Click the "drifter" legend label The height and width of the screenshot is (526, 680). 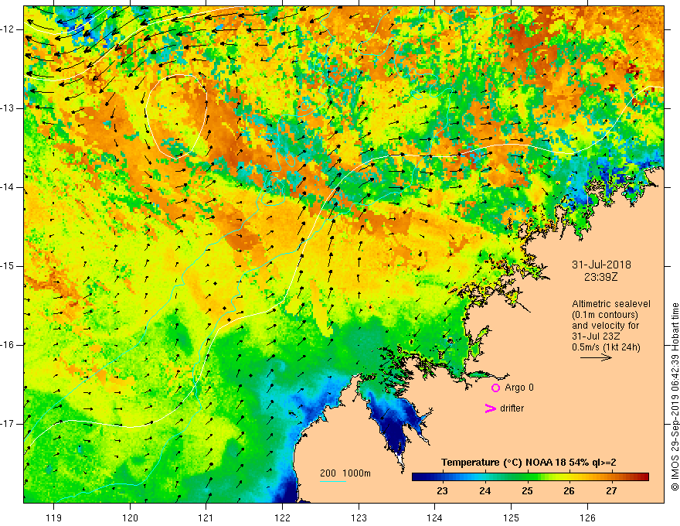click(x=512, y=408)
